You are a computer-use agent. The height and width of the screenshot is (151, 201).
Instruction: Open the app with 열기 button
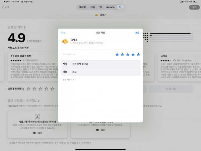tap(194, 7)
